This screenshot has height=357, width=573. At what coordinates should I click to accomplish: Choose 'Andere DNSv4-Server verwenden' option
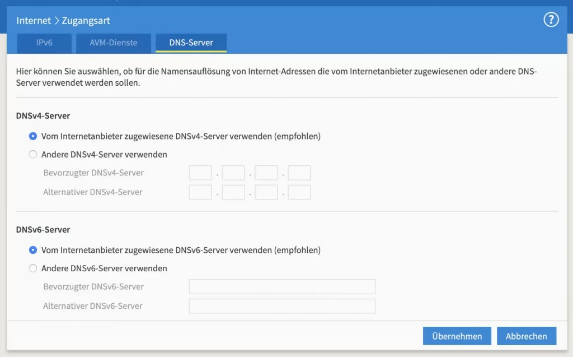click(x=33, y=155)
